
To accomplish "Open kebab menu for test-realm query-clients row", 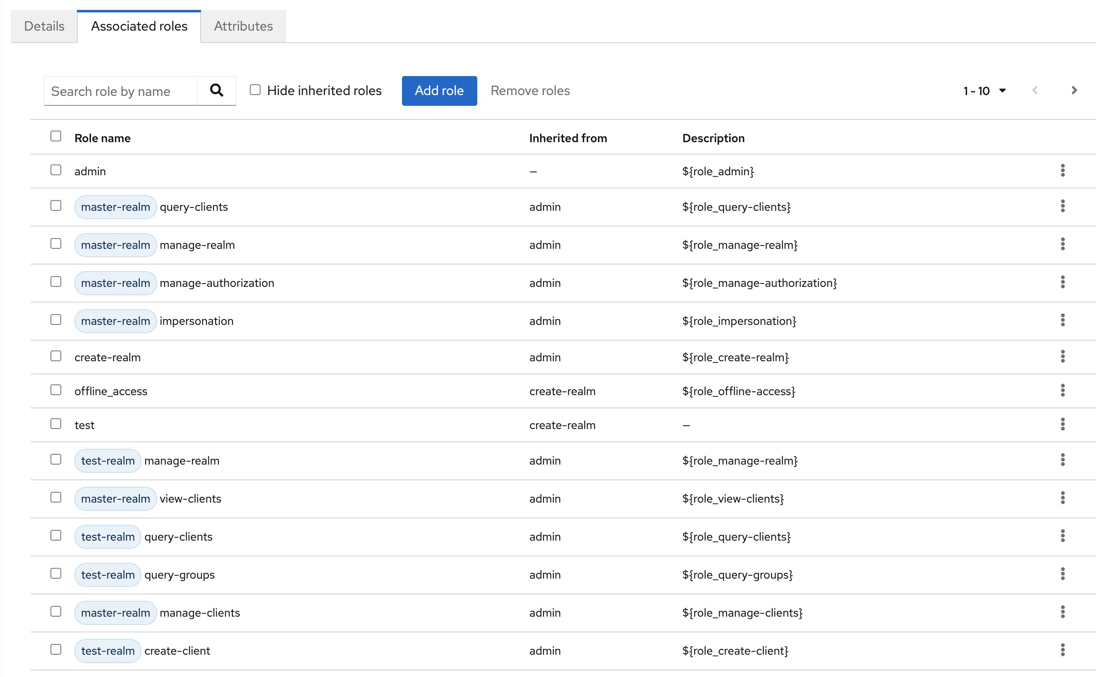I will tap(1062, 536).
